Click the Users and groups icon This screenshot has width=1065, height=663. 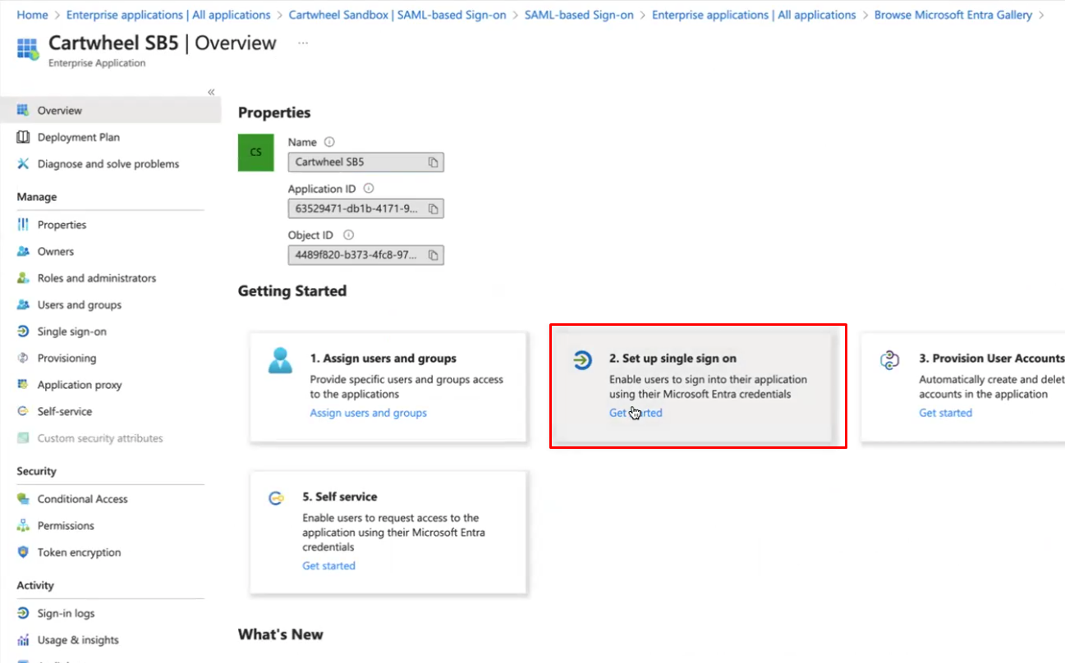pyautogui.click(x=23, y=305)
